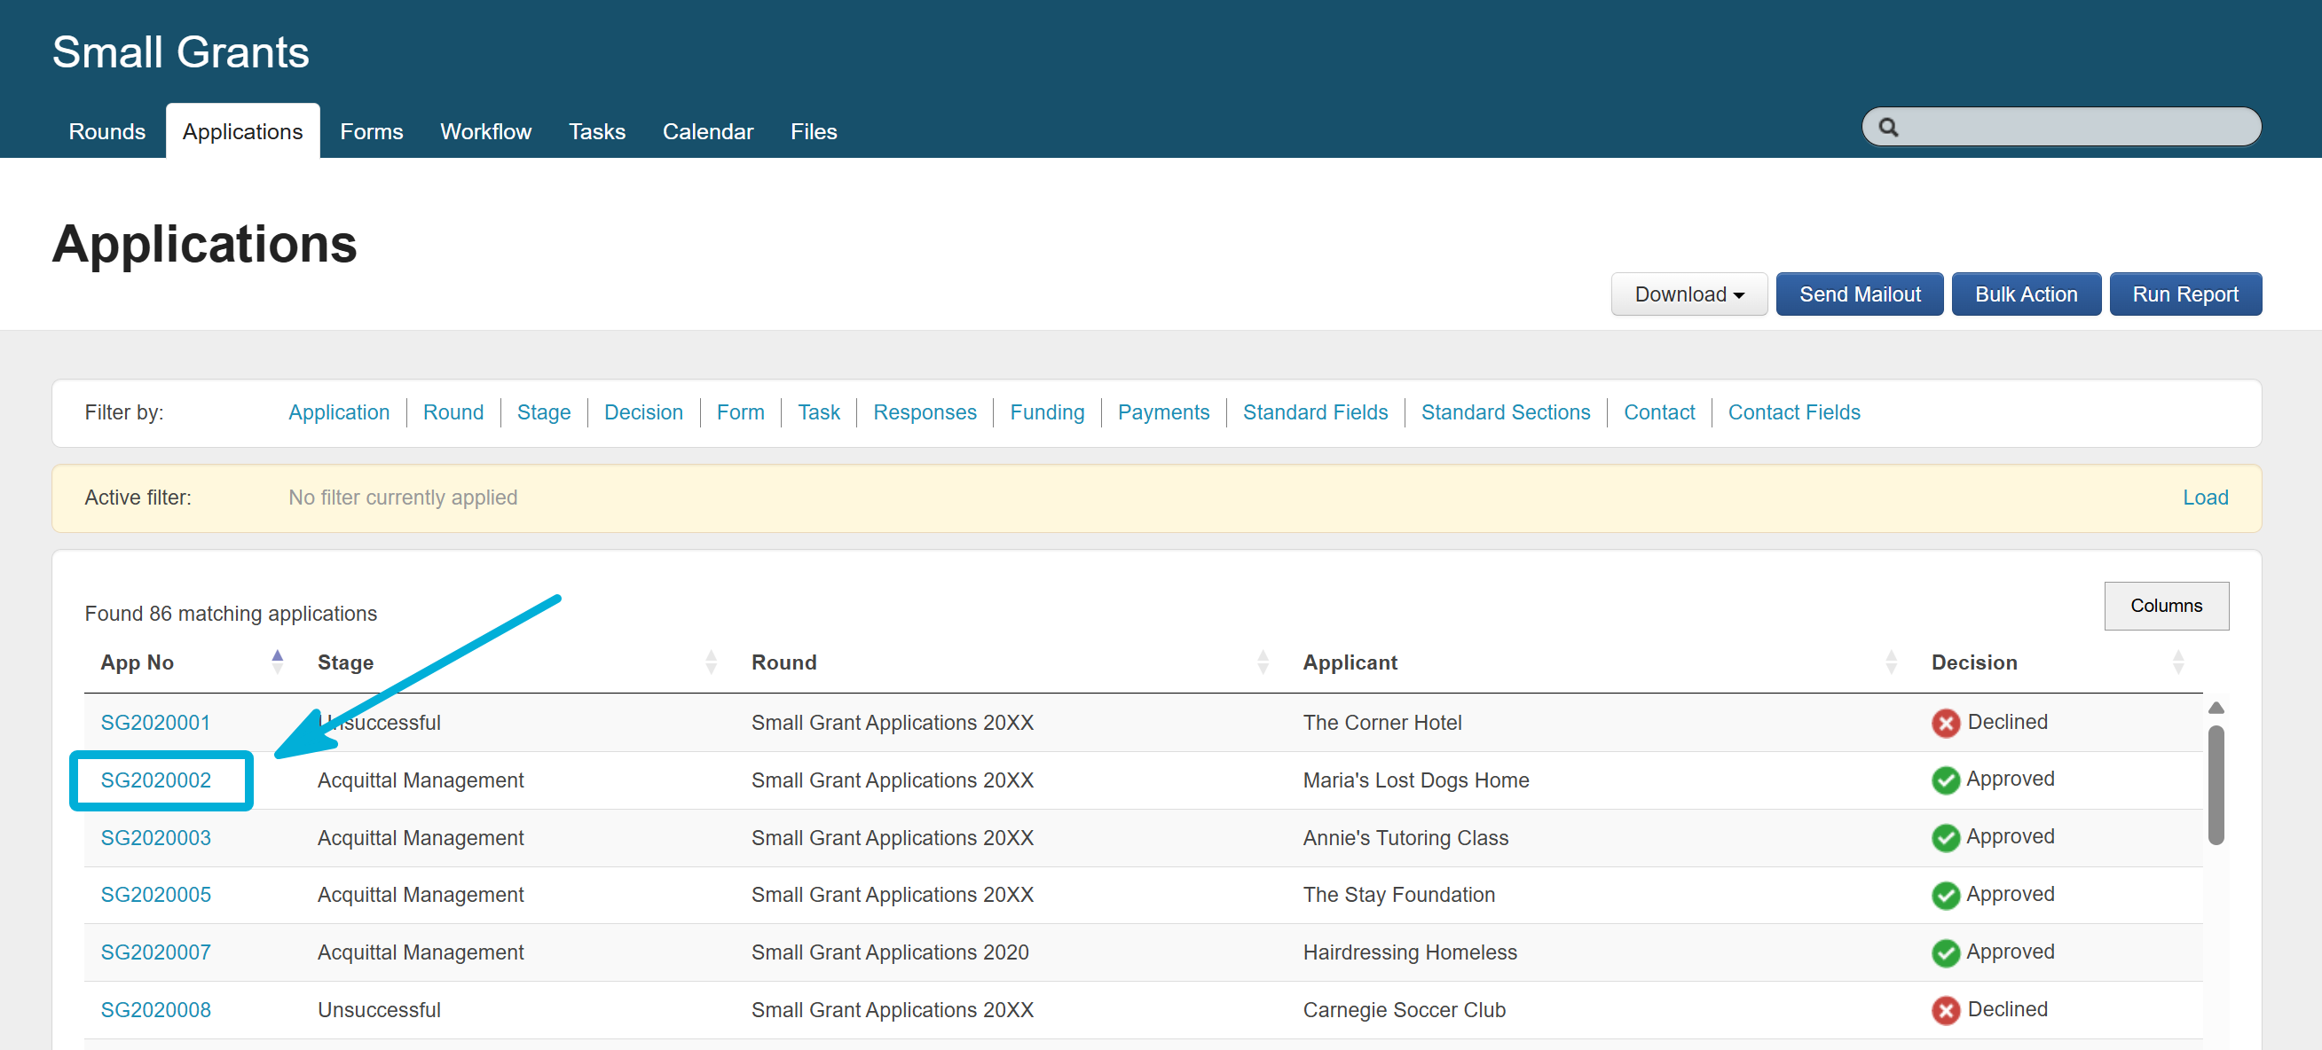The width and height of the screenshot is (2322, 1050).
Task: Open application SG2020003
Action: [x=156, y=838]
